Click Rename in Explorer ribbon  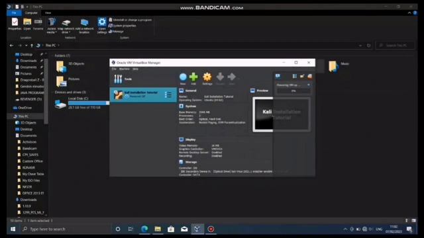(38, 24)
